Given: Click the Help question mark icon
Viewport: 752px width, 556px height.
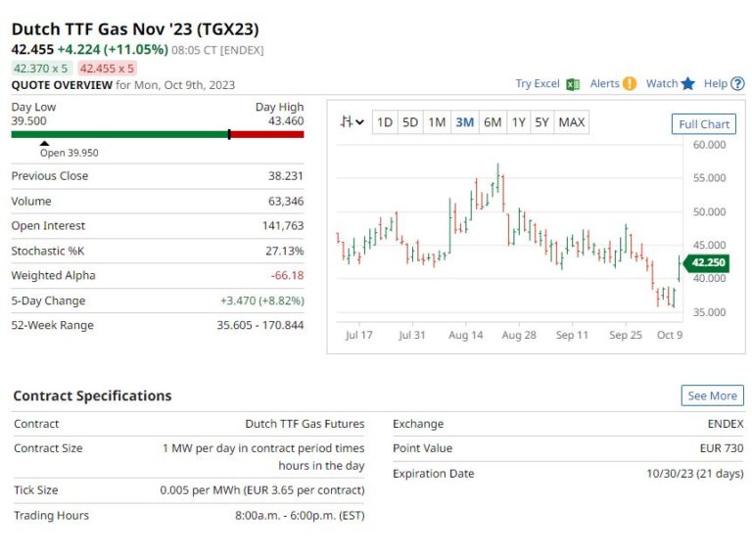Looking at the screenshot, I should tap(737, 84).
